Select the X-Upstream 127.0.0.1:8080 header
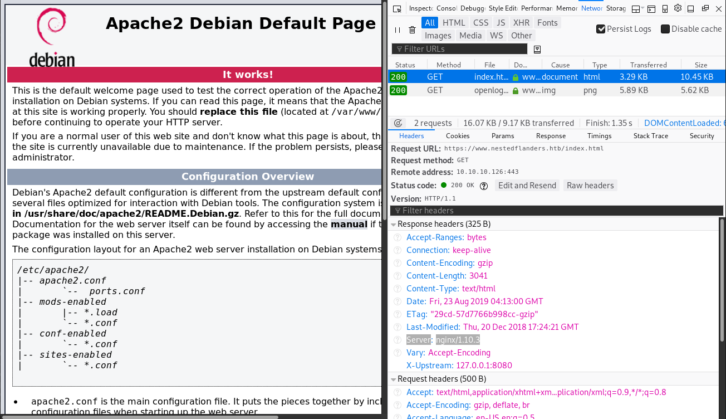The image size is (726, 419). pyautogui.click(x=459, y=366)
